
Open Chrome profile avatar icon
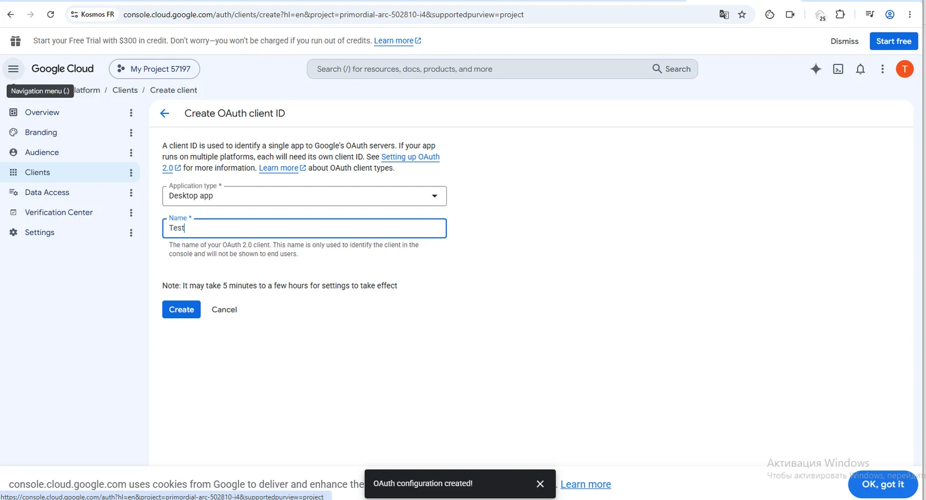(x=890, y=14)
